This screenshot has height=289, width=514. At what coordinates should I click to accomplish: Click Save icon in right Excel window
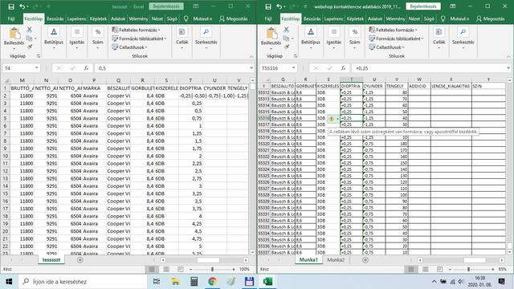268,6
